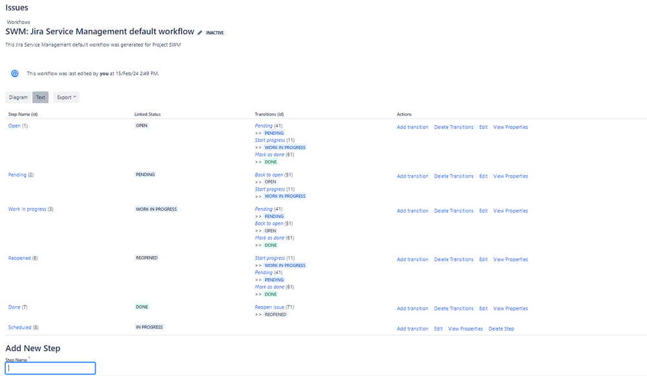Open Pending (41) transition in Open step
The width and height of the screenshot is (647, 376).
pyautogui.click(x=264, y=126)
